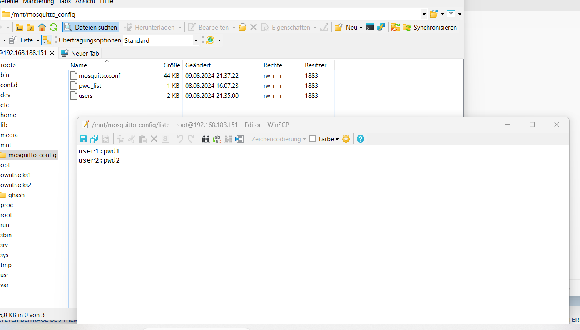The height and width of the screenshot is (330, 580).
Task: Open the queue processing icon dropdown arrow
Action: (x=219, y=40)
